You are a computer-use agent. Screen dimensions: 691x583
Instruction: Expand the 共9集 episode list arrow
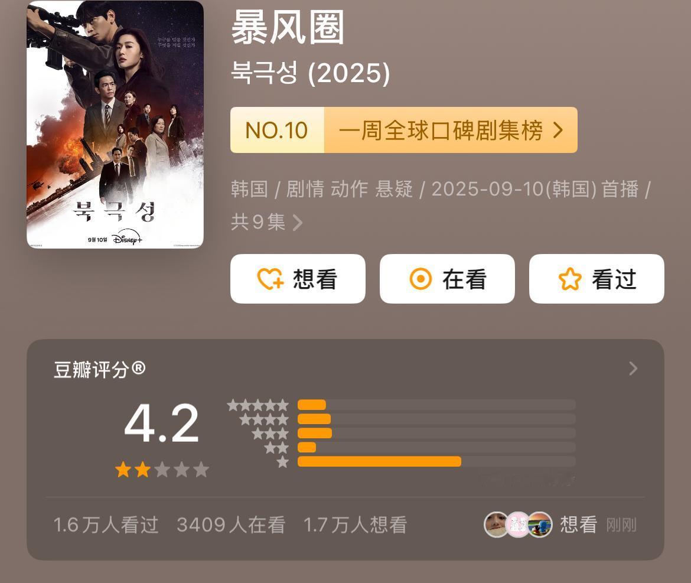(x=298, y=223)
